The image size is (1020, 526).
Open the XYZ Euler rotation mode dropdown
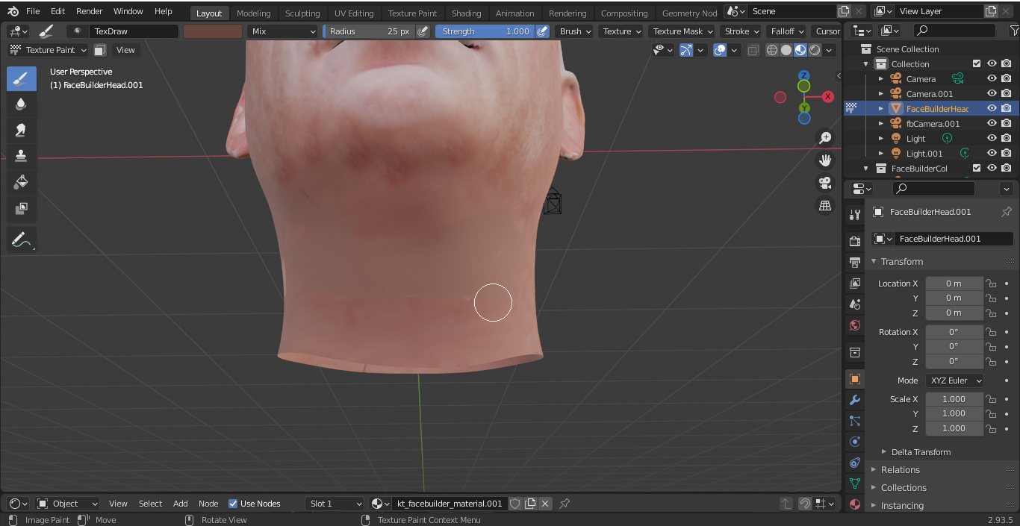(x=954, y=381)
